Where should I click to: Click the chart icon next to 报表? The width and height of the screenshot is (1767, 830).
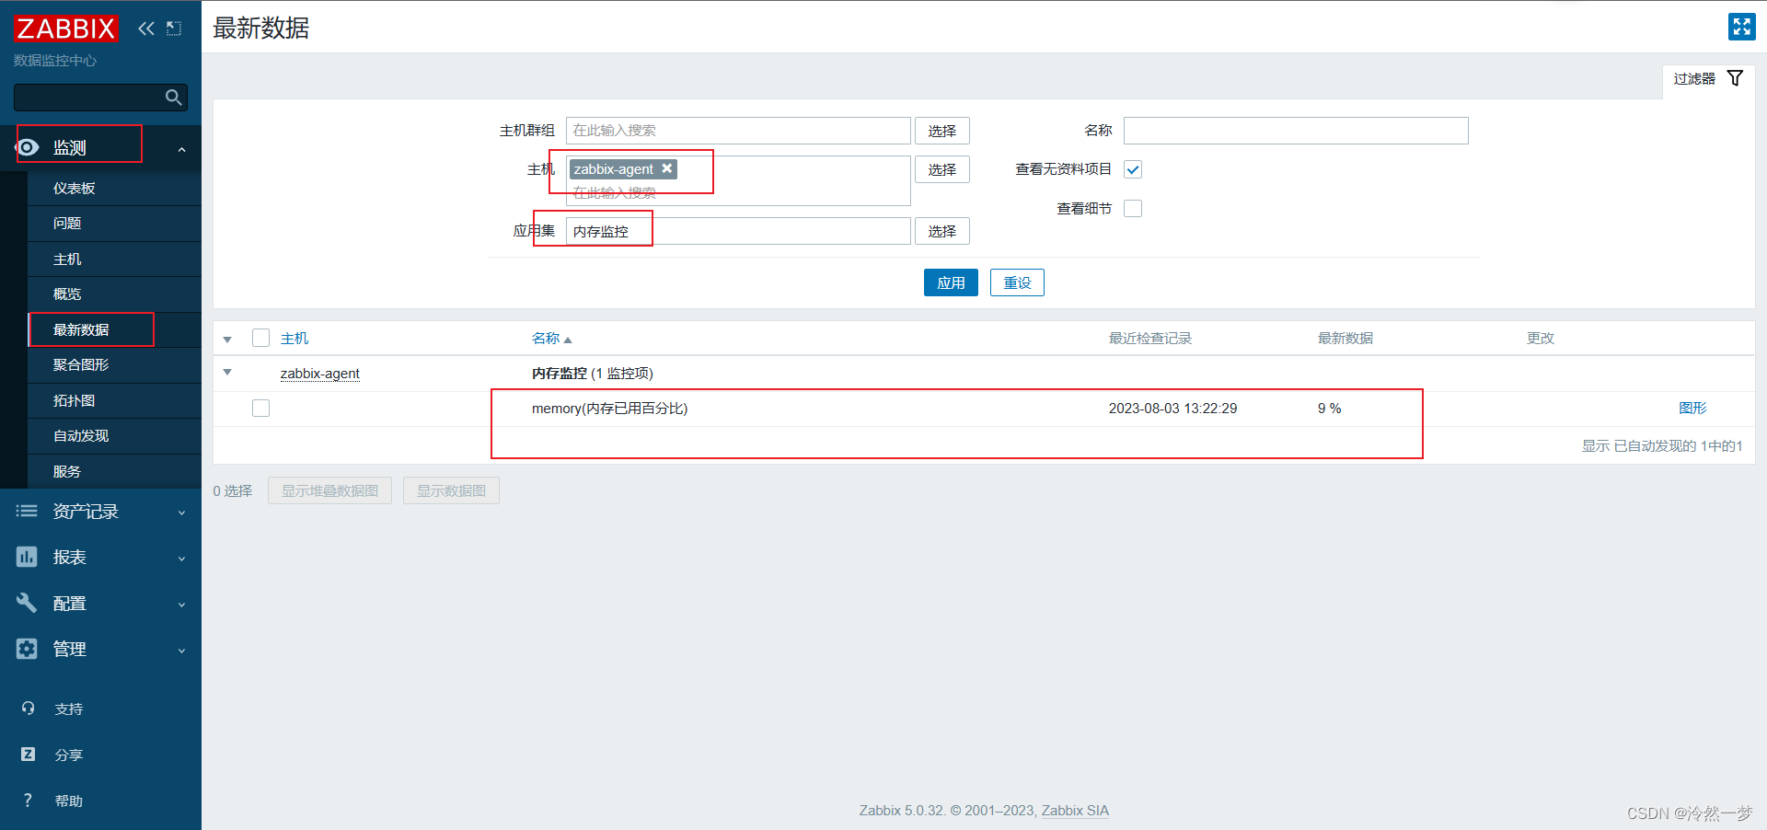point(27,557)
